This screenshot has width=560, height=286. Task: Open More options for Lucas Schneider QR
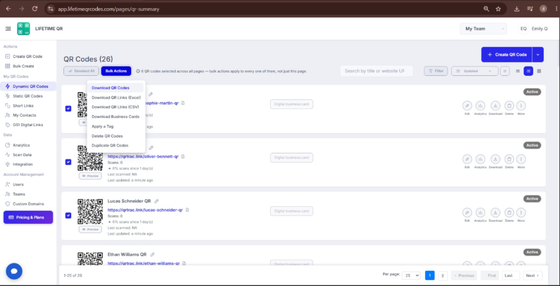(x=521, y=212)
